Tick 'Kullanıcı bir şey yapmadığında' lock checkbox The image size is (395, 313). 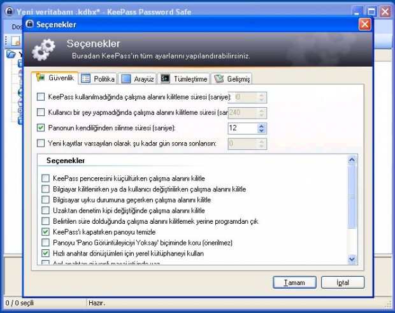tap(41, 112)
